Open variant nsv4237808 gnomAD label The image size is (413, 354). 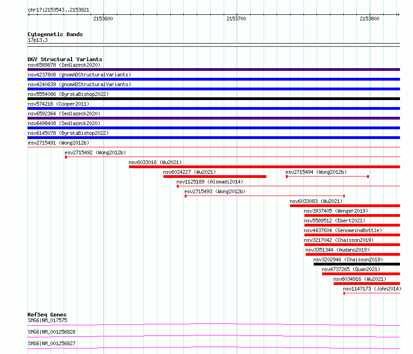pyautogui.click(x=79, y=75)
